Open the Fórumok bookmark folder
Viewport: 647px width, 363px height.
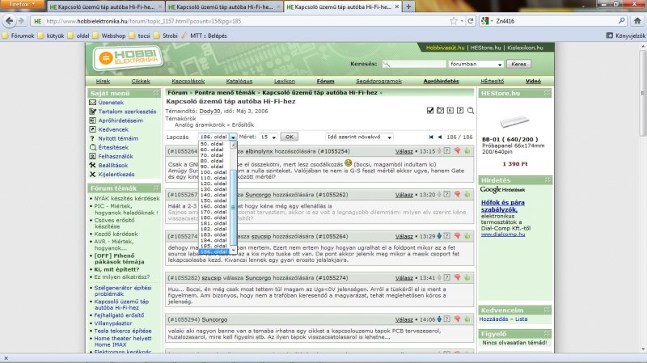click(18, 36)
